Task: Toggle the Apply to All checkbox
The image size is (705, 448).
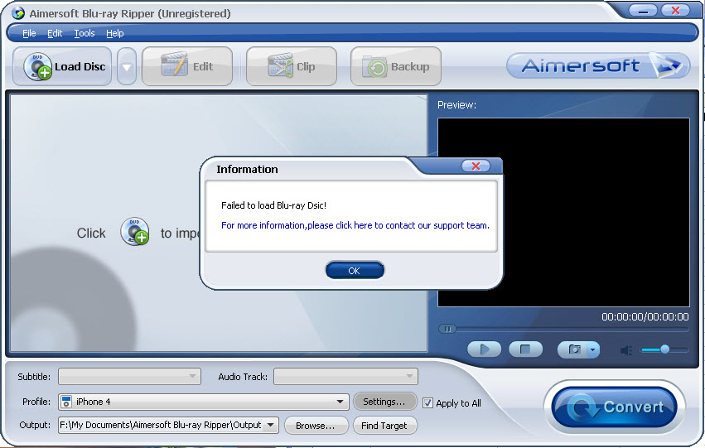Action: click(427, 403)
